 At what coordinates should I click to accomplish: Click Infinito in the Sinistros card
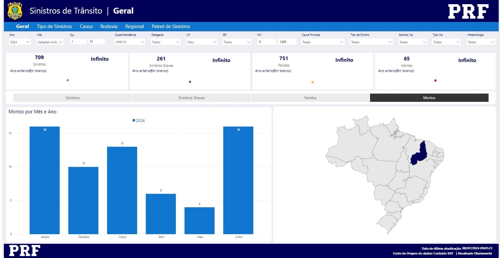pos(100,59)
